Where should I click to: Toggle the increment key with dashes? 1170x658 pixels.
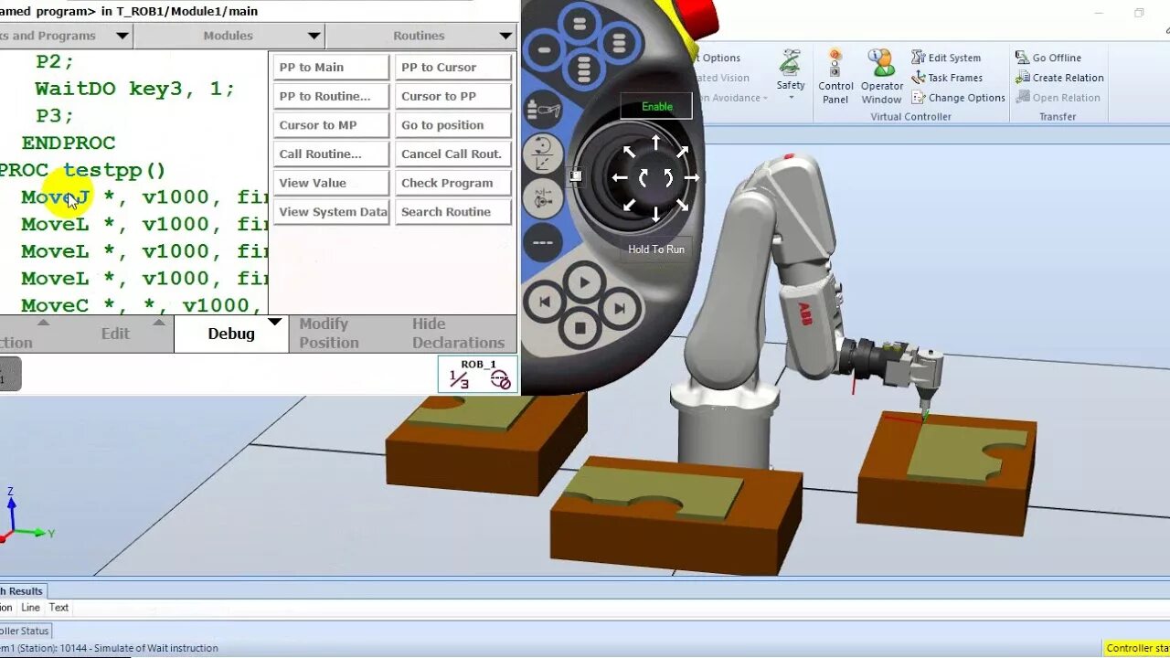[542, 242]
